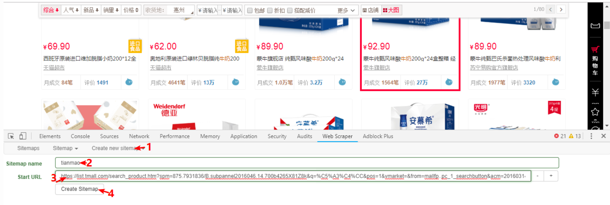
Task: Open 奥地利原装进口绿林贝脱脂纯牛奶 title
Action: 194,59
